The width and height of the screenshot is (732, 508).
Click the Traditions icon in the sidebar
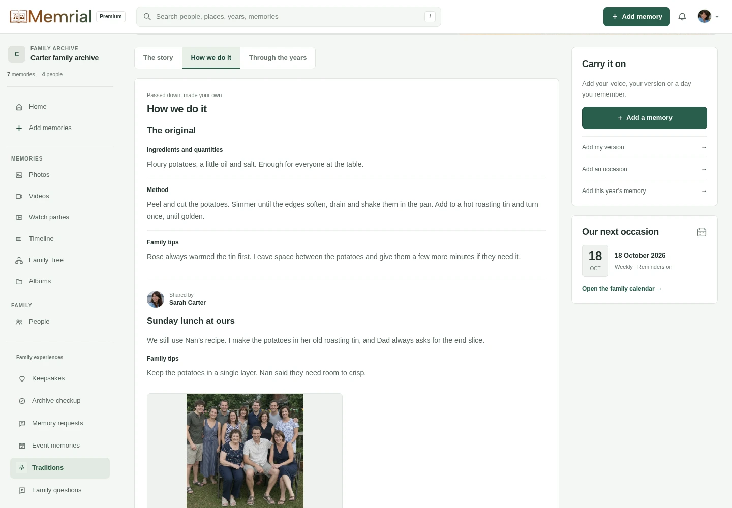22,468
